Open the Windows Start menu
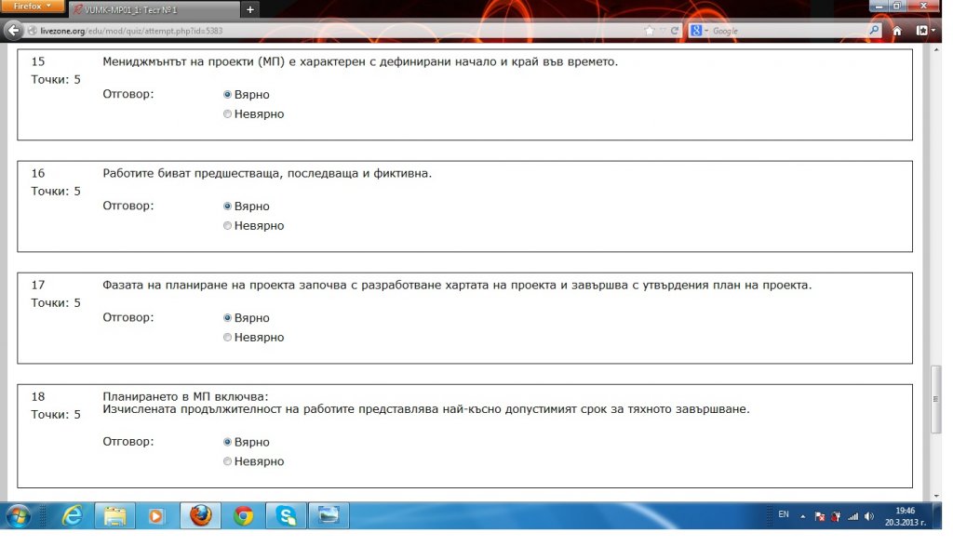The height and width of the screenshot is (546, 953). [19, 517]
